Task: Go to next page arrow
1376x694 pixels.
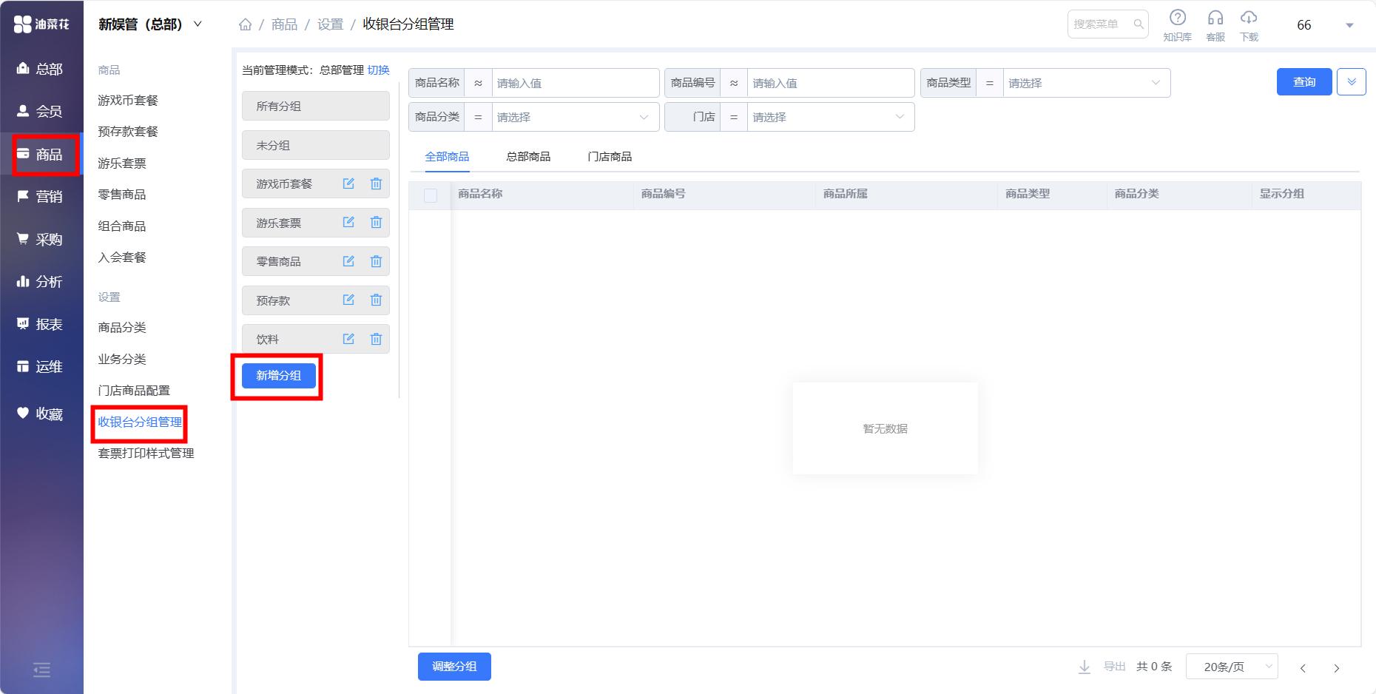Action: (x=1336, y=667)
